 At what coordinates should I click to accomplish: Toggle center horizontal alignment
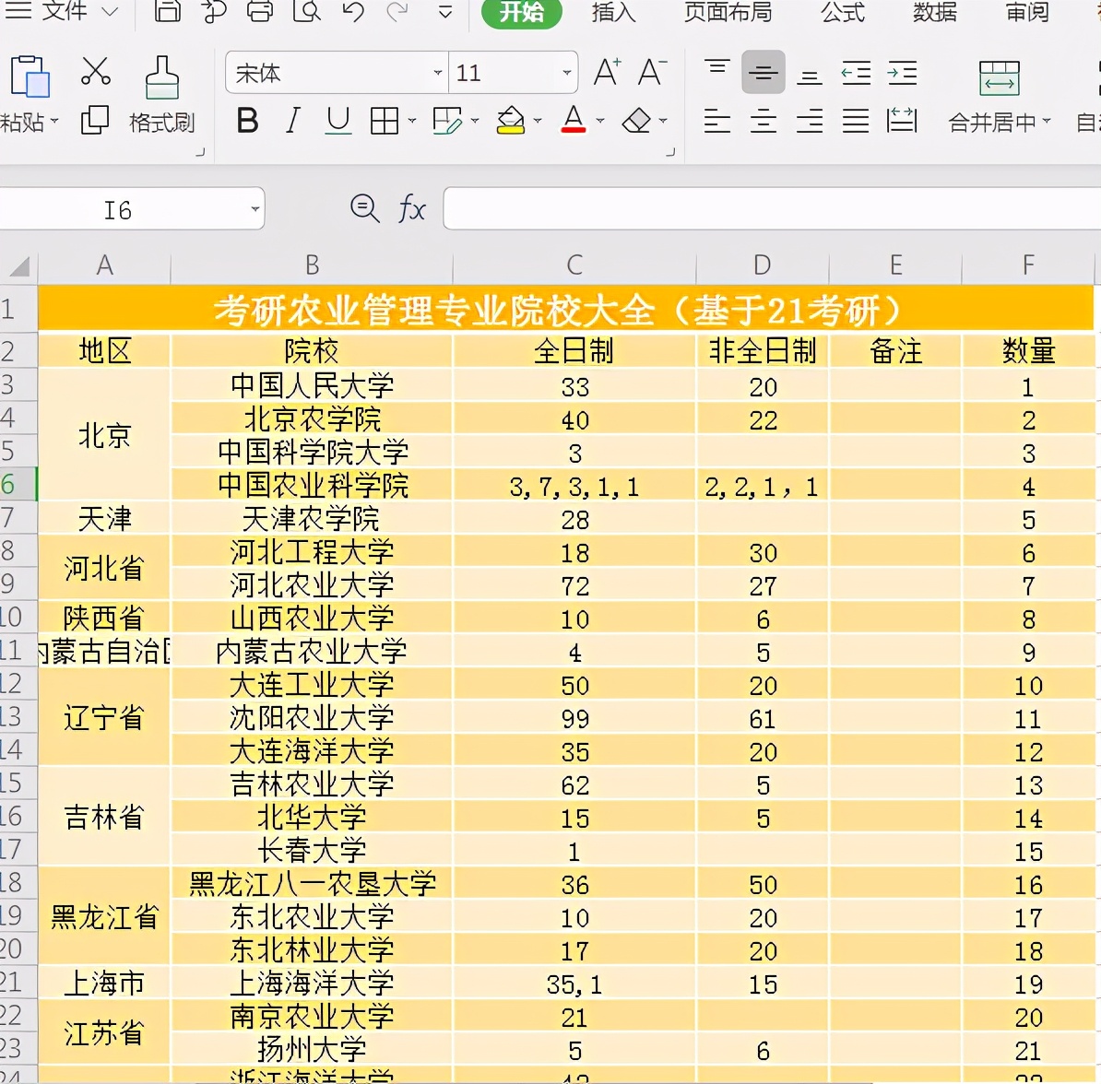(763, 121)
